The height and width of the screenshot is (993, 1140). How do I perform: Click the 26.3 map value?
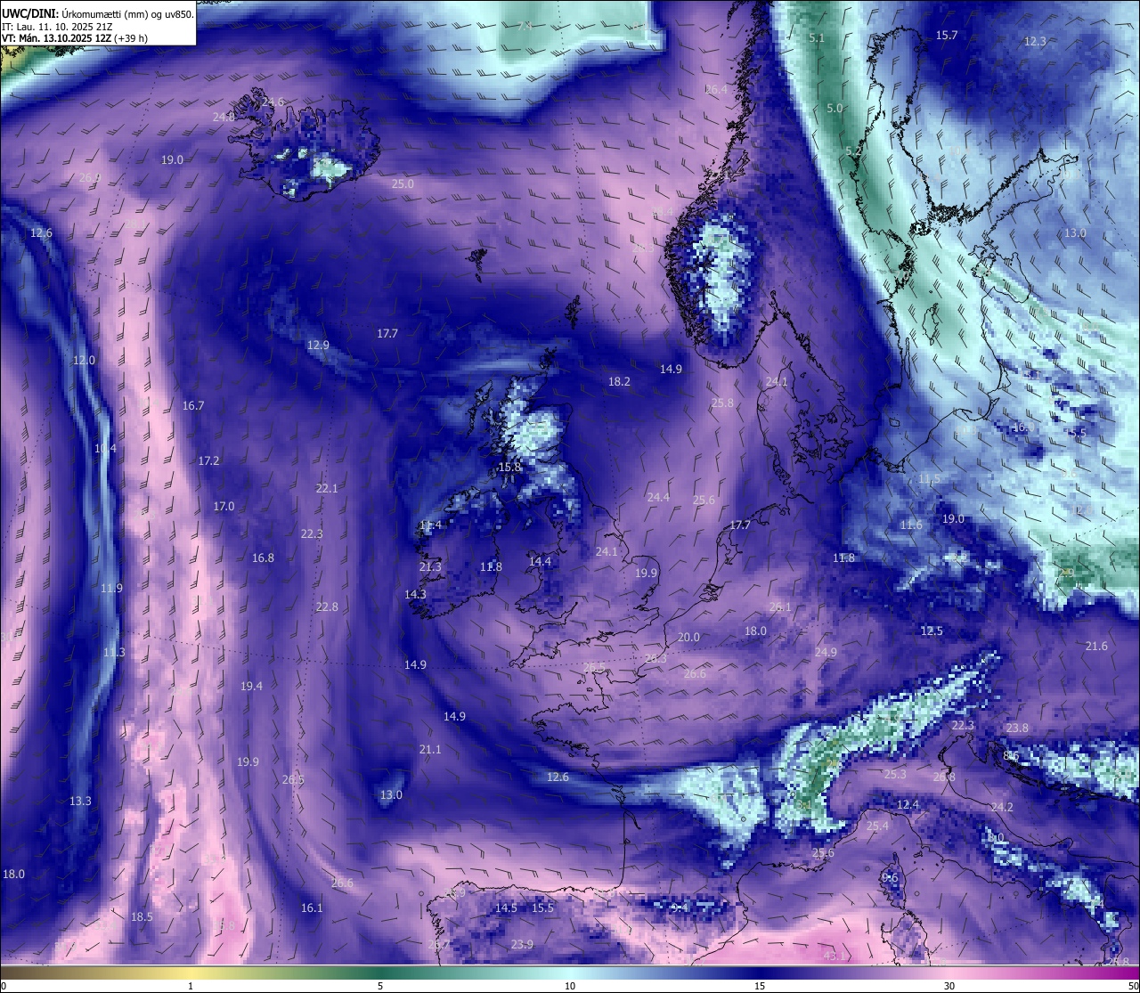click(x=655, y=659)
